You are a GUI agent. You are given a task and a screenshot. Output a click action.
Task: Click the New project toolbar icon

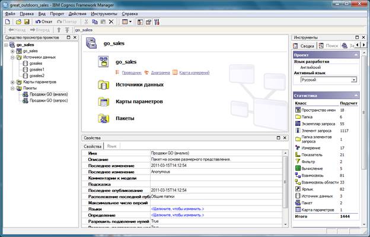tap(8, 22)
